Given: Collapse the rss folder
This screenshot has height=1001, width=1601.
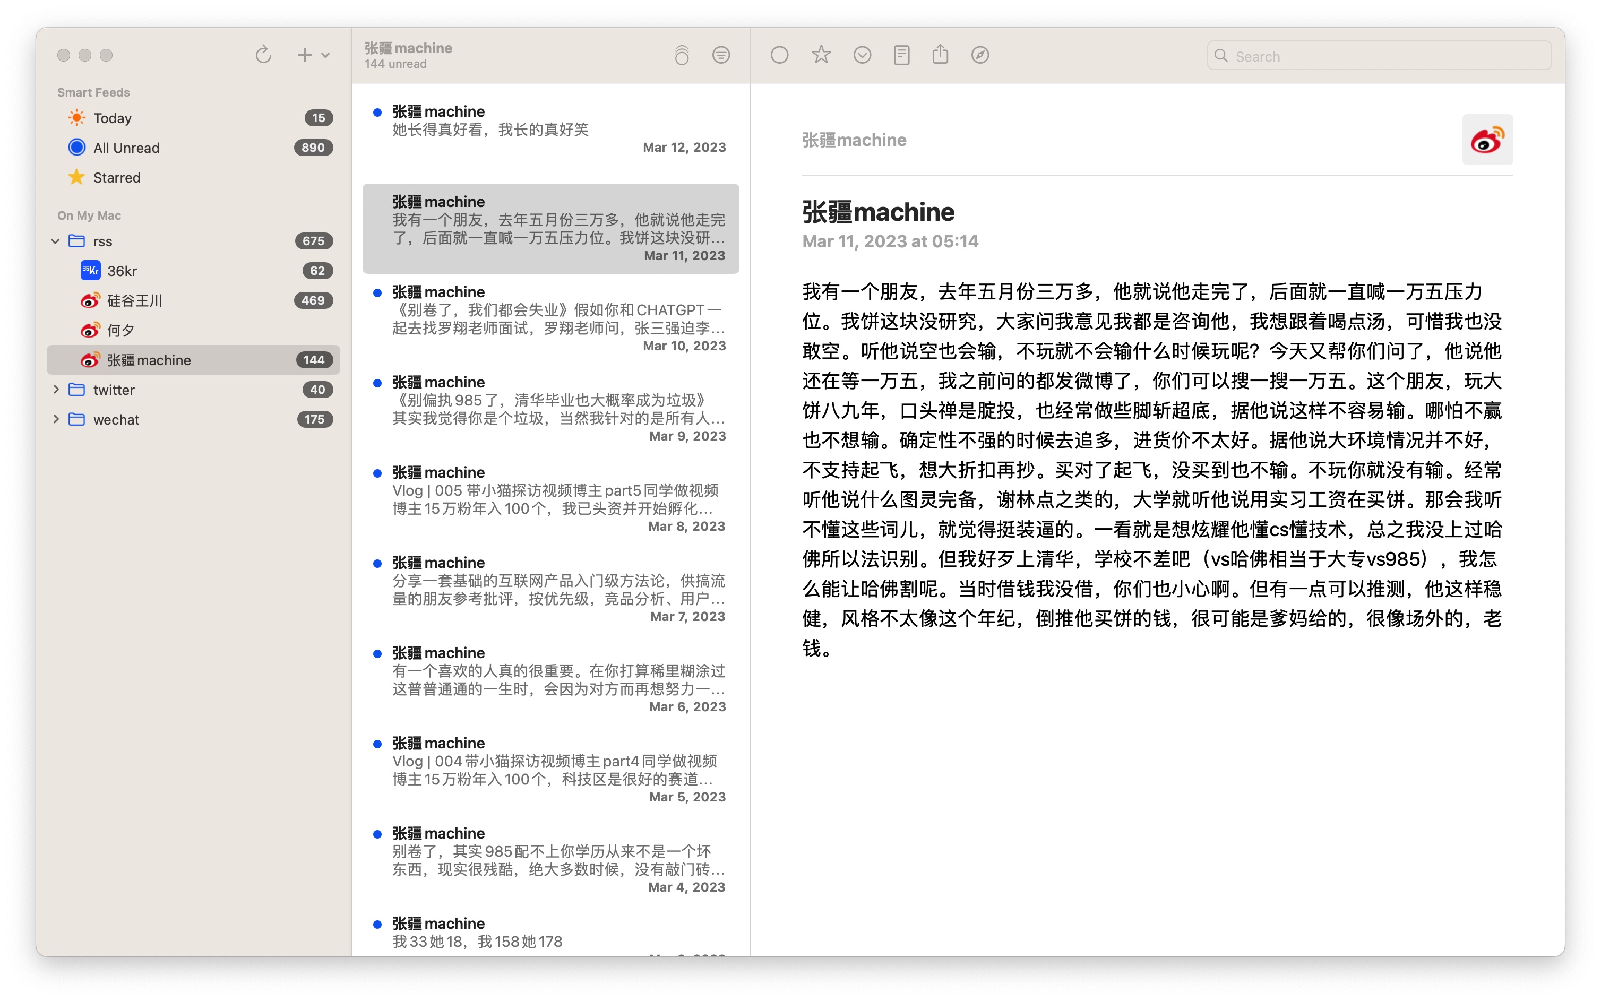Looking at the screenshot, I should pyautogui.click(x=56, y=241).
